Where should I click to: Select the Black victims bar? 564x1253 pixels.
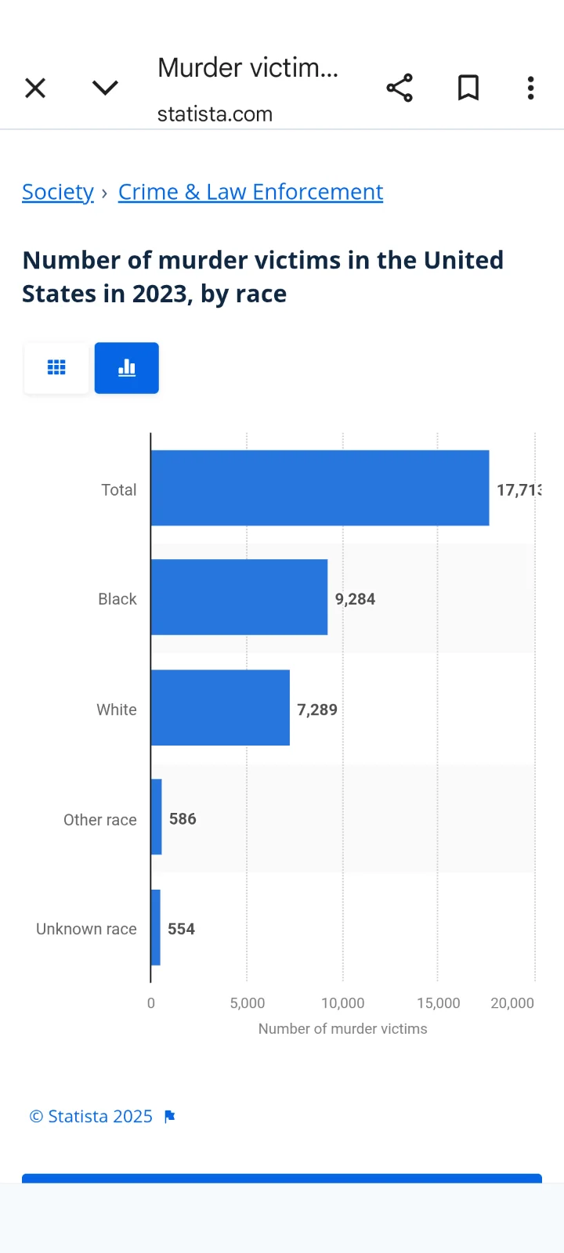point(239,598)
